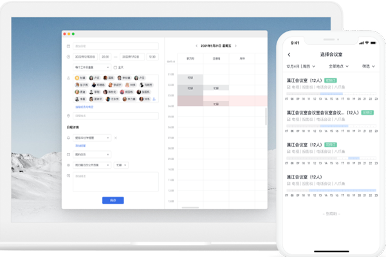
Task: Expand the repeat frequency dropdown
Action: (92, 67)
